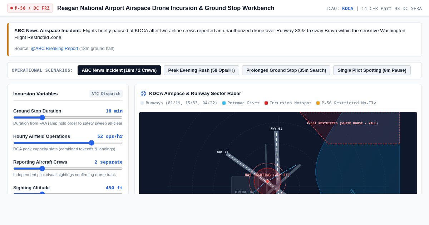
Task: Click the P-56 / DC FRZ status badge
Action: pos(30,8)
